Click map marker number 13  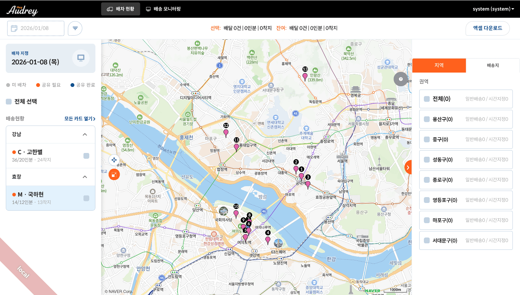(x=305, y=76)
